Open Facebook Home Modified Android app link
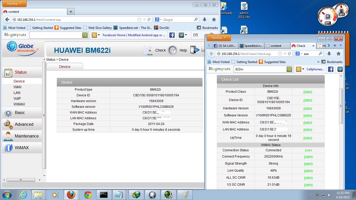 (134, 35)
